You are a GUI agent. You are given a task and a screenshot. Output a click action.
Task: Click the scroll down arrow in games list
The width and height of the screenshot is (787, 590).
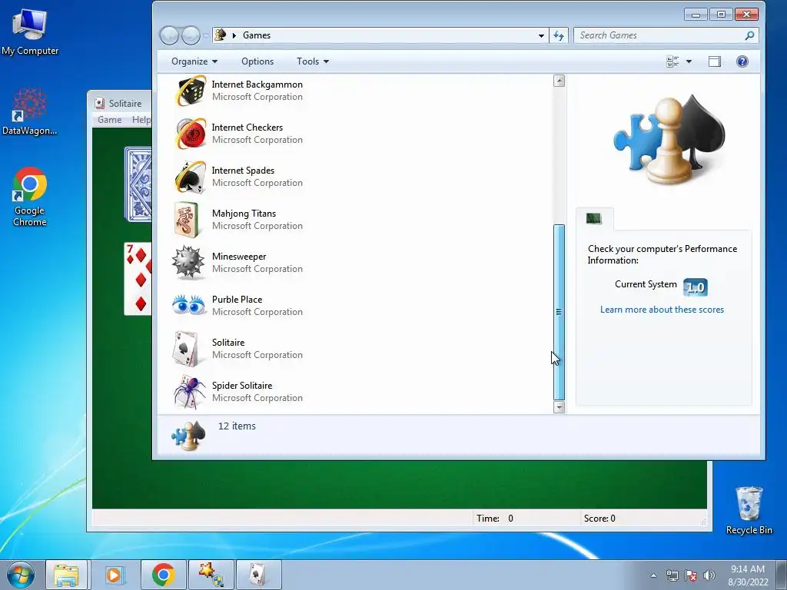560,407
